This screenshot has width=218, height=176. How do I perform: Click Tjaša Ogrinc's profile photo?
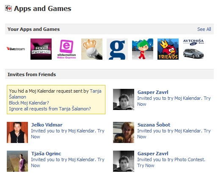click(17, 161)
